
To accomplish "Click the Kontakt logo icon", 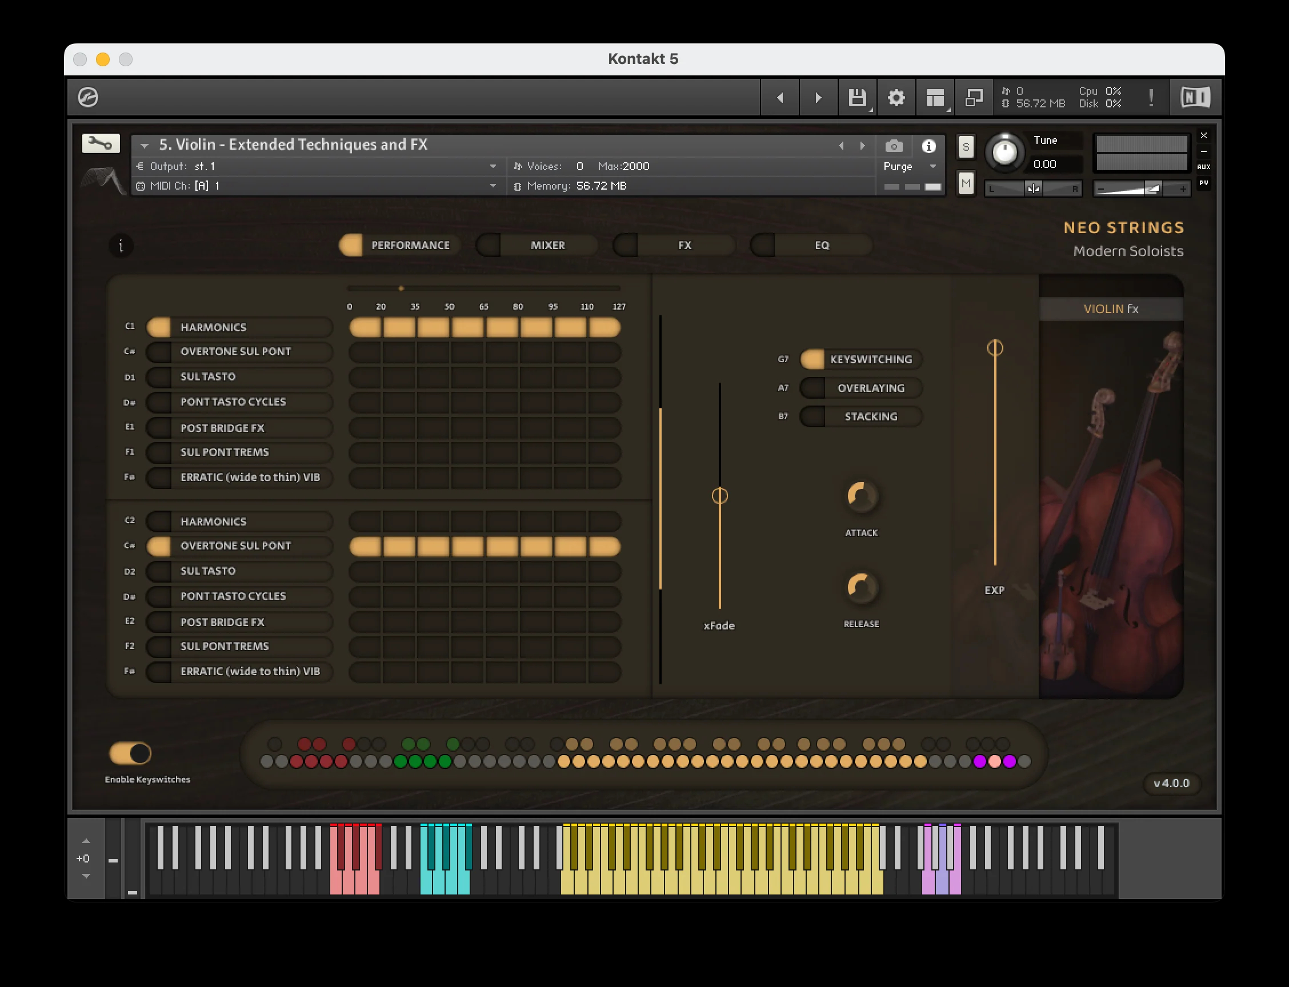I will [x=88, y=97].
